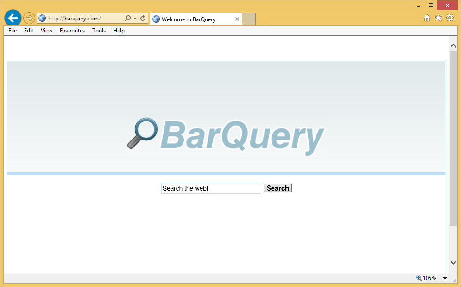
Task: Open the Favourites menu
Action: (x=72, y=31)
